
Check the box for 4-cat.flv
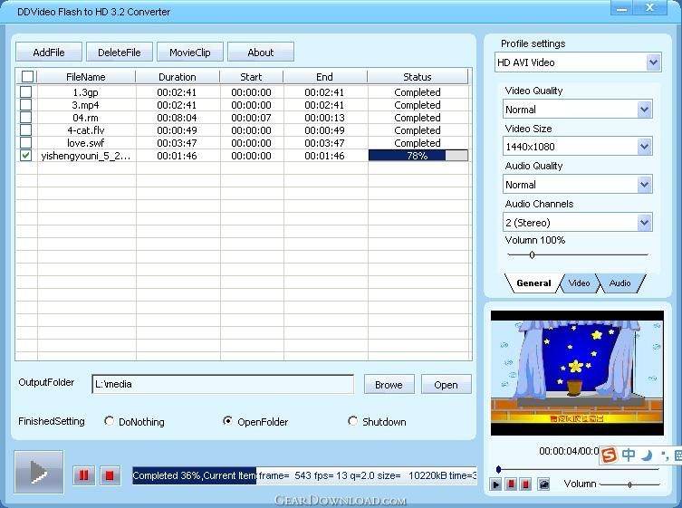pyautogui.click(x=25, y=129)
